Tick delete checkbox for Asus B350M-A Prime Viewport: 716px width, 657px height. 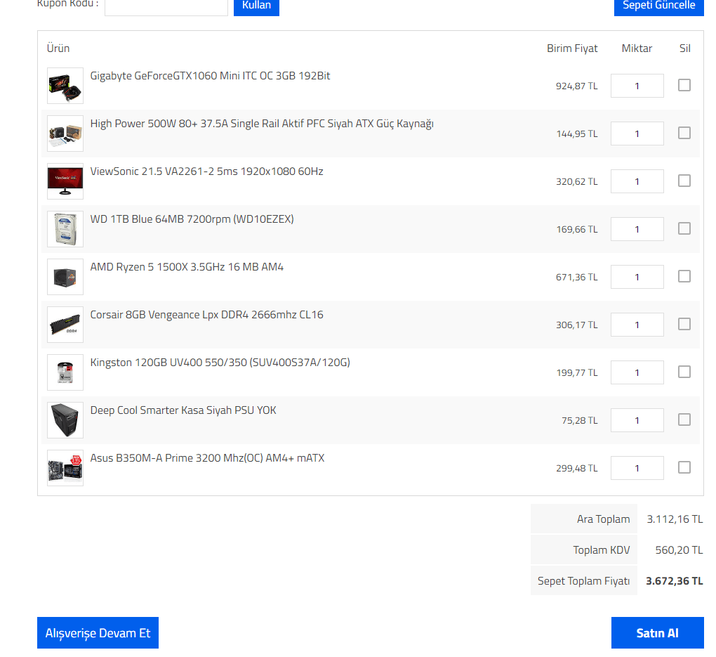(684, 467)
